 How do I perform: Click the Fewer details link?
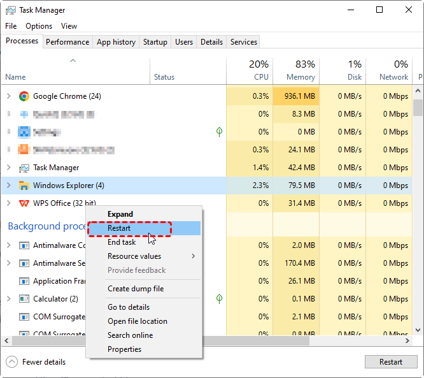pos(44,362)
